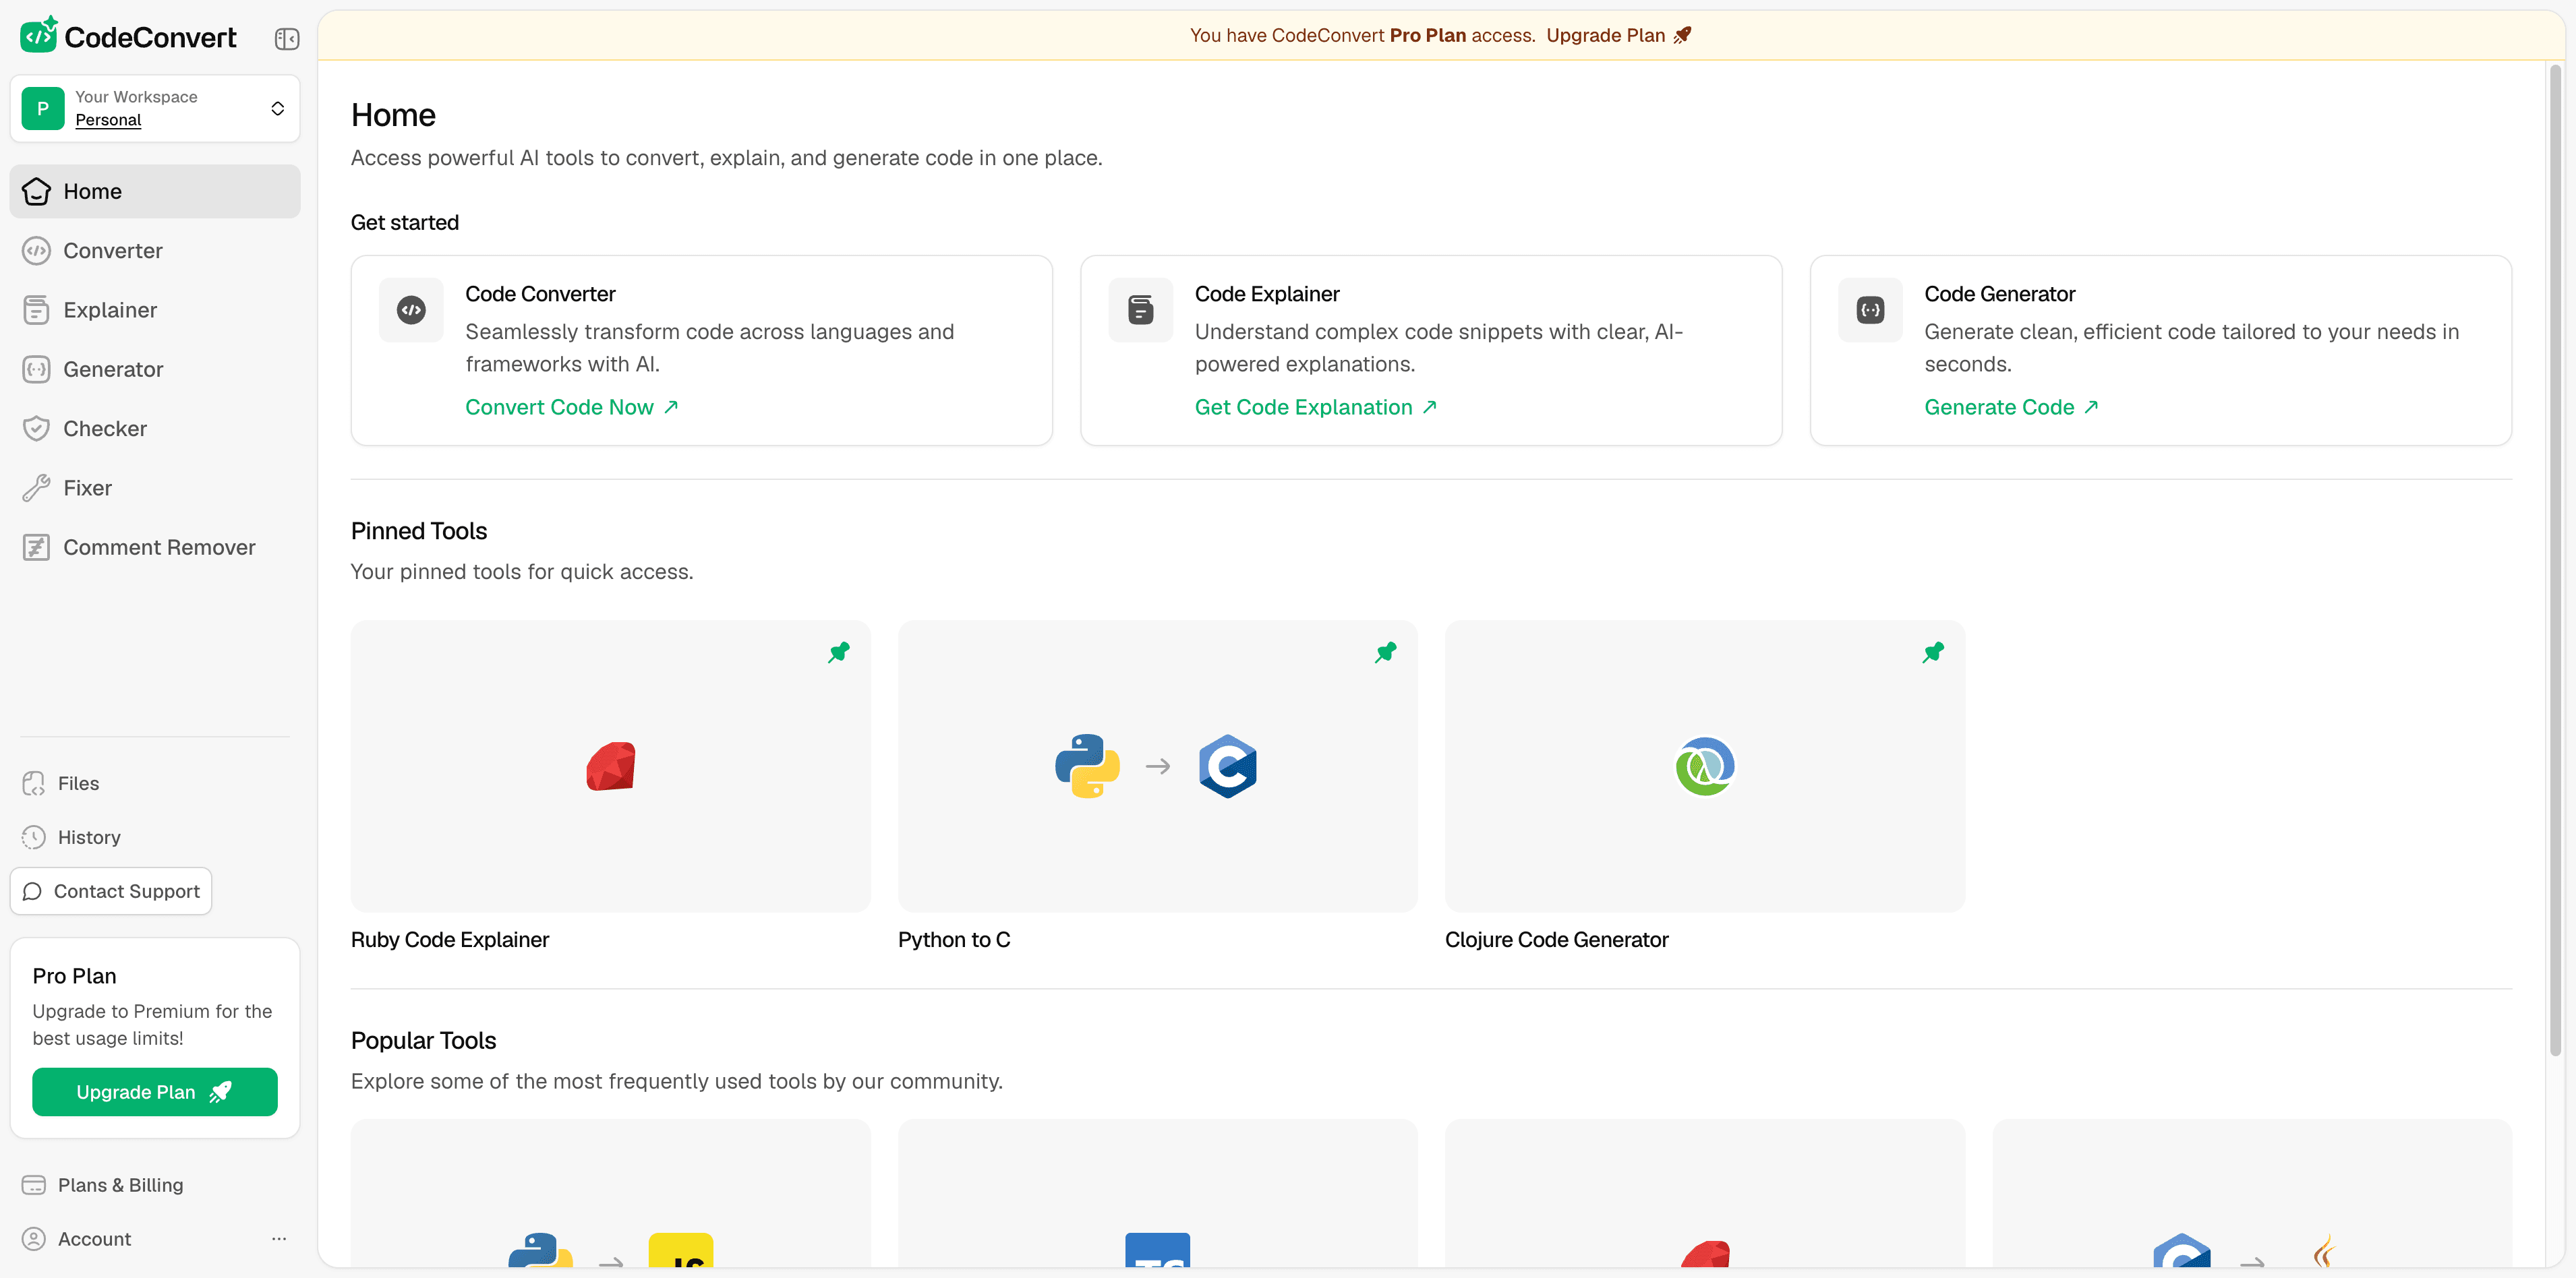The height and width of the screenshot is (1278, 2576).
Task: Open the Account three-dots menu
Action: (279, 1239)
